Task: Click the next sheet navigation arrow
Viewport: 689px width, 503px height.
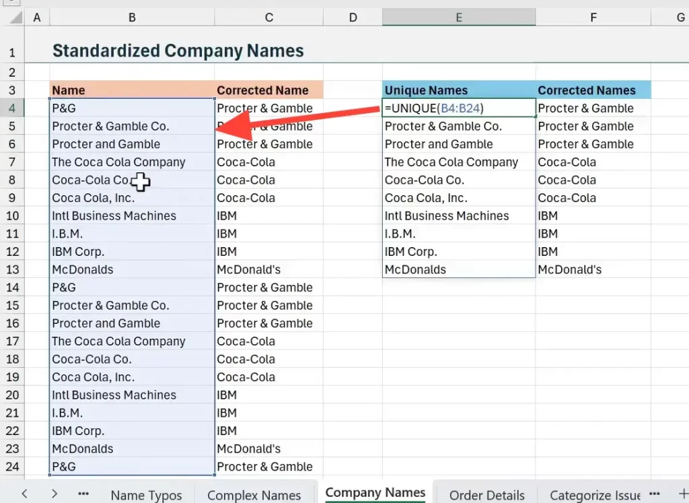Action: 55,494
